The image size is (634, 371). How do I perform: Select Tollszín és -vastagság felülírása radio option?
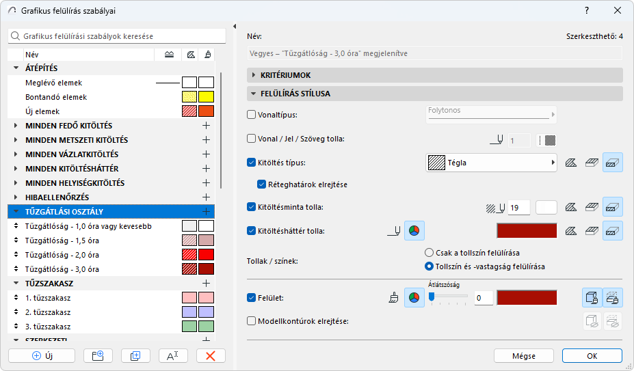pos(429,266)
